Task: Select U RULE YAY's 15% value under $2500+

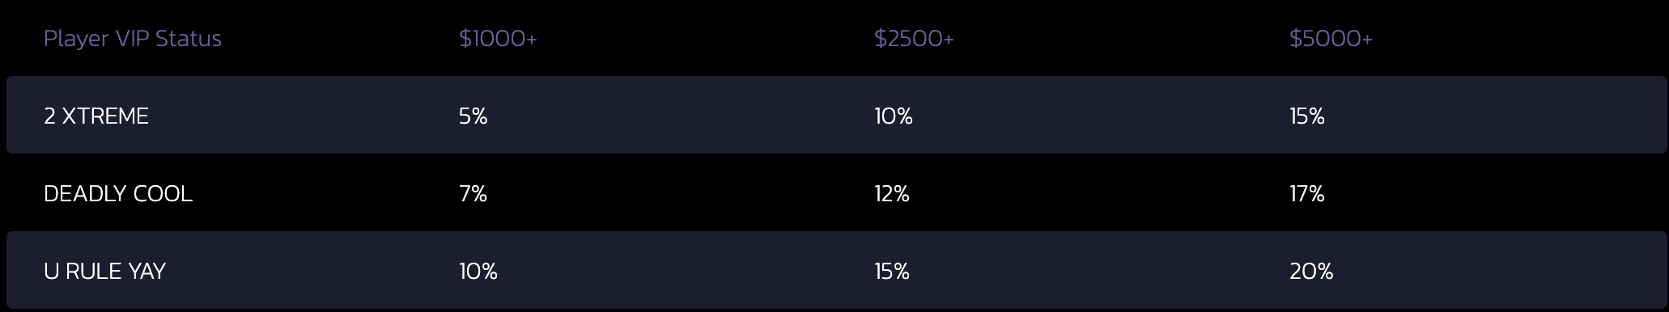Action: [x=892, y=272]
